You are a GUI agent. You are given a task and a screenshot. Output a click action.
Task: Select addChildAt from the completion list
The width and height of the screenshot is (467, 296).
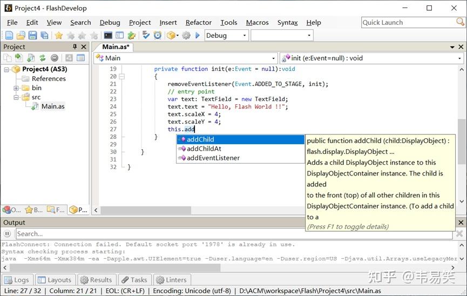(204, 149)
